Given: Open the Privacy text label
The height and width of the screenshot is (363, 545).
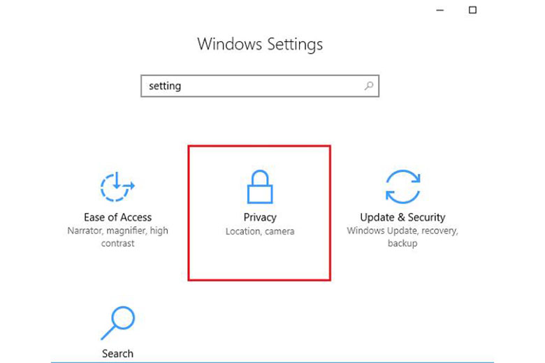Looking at the screenshot, I should point(260,217).
